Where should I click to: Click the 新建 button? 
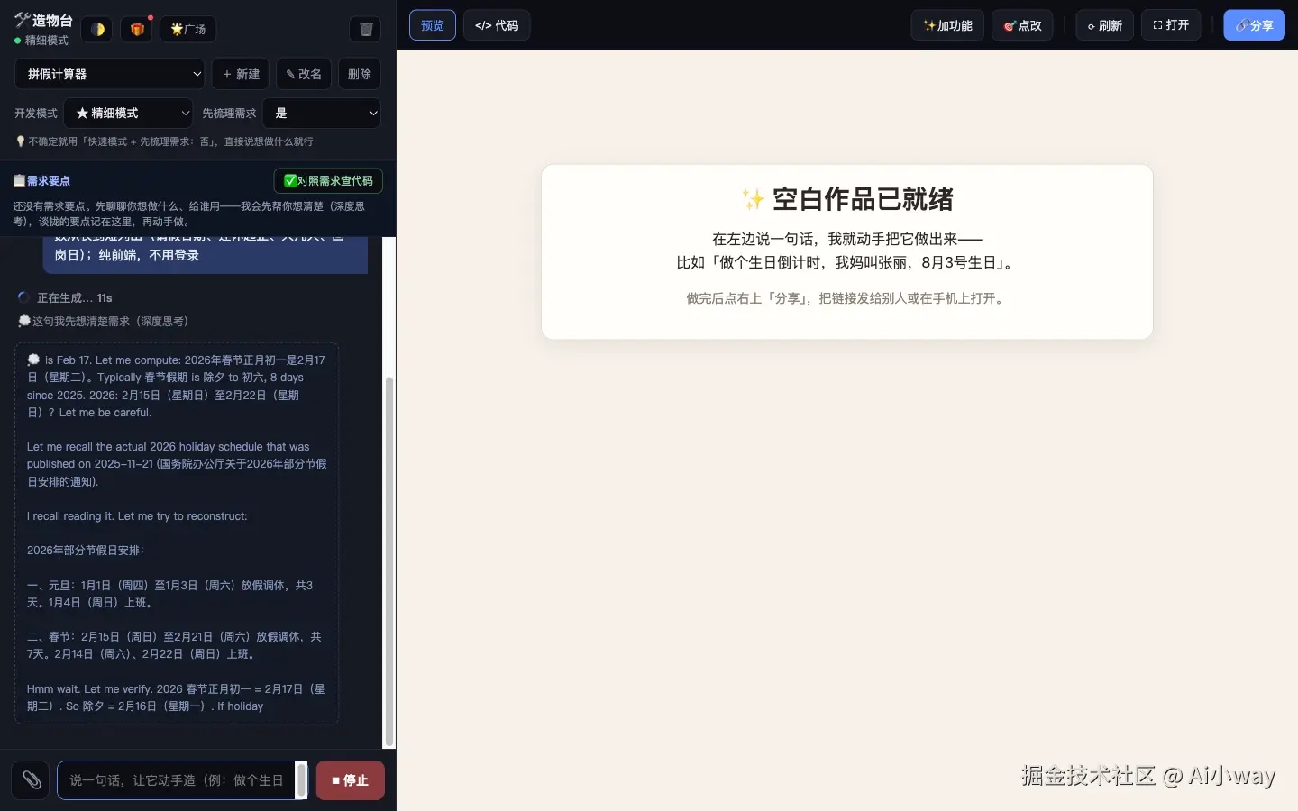click(x=241, y=74)
